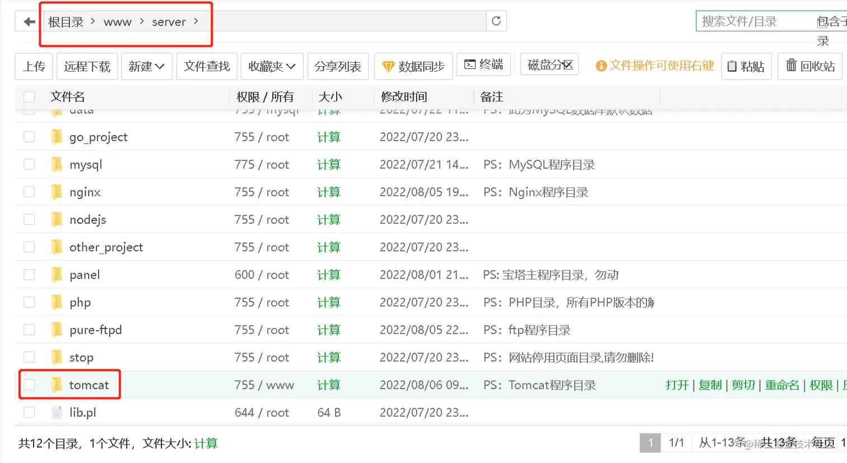The width and height of the screenshot is (847, 463).
Task: Click the 磁盘分区 button
Action: (550, 65)
